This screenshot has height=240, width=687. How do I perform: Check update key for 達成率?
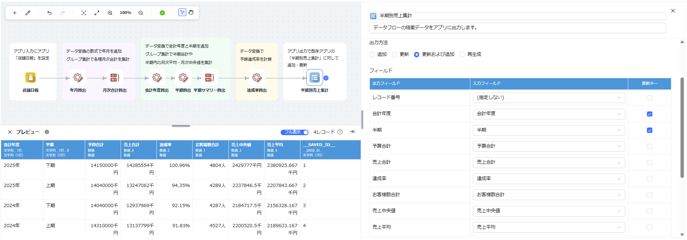pos(649,179)
